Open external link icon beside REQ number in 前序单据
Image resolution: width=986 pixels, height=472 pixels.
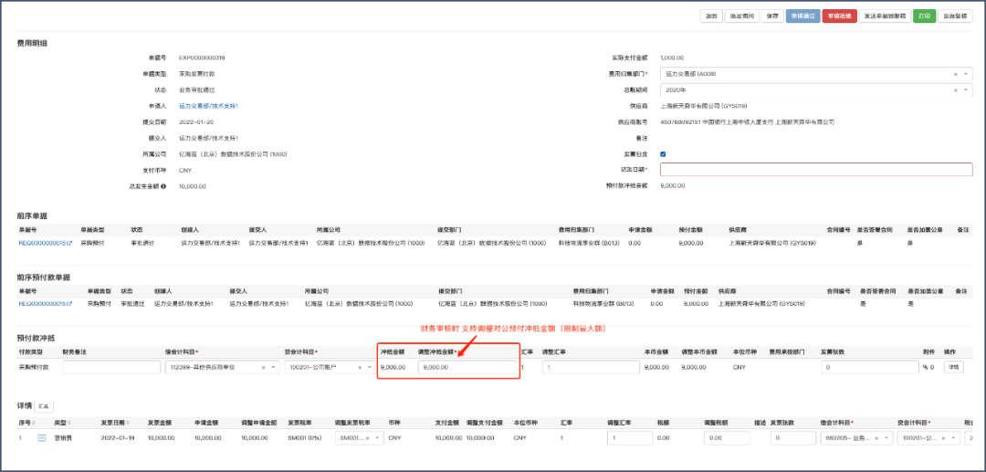tap(68, 244)
